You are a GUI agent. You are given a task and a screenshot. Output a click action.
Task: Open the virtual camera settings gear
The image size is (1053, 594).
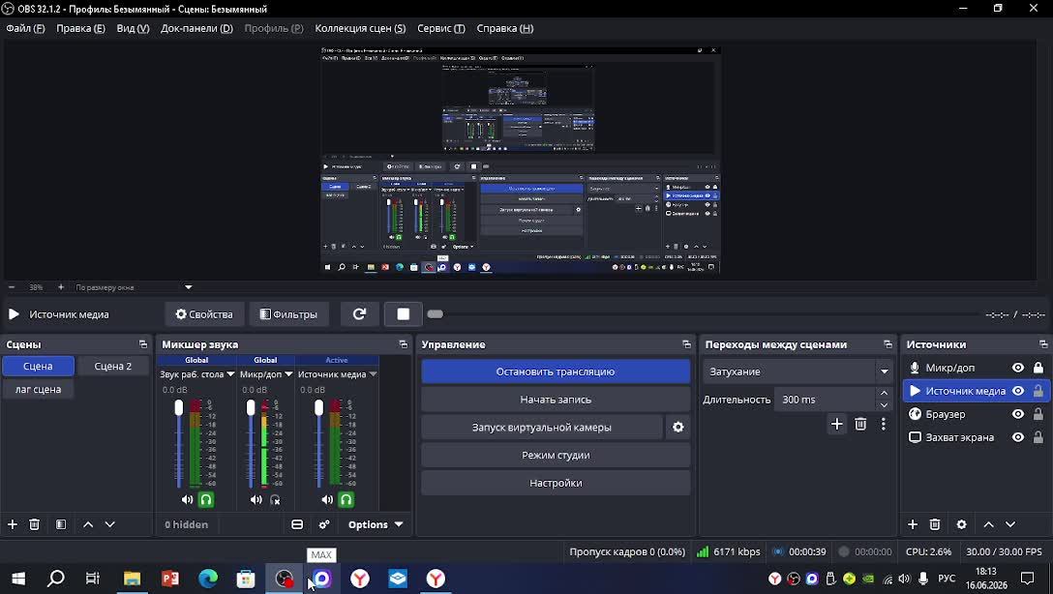tap(678, 427)
